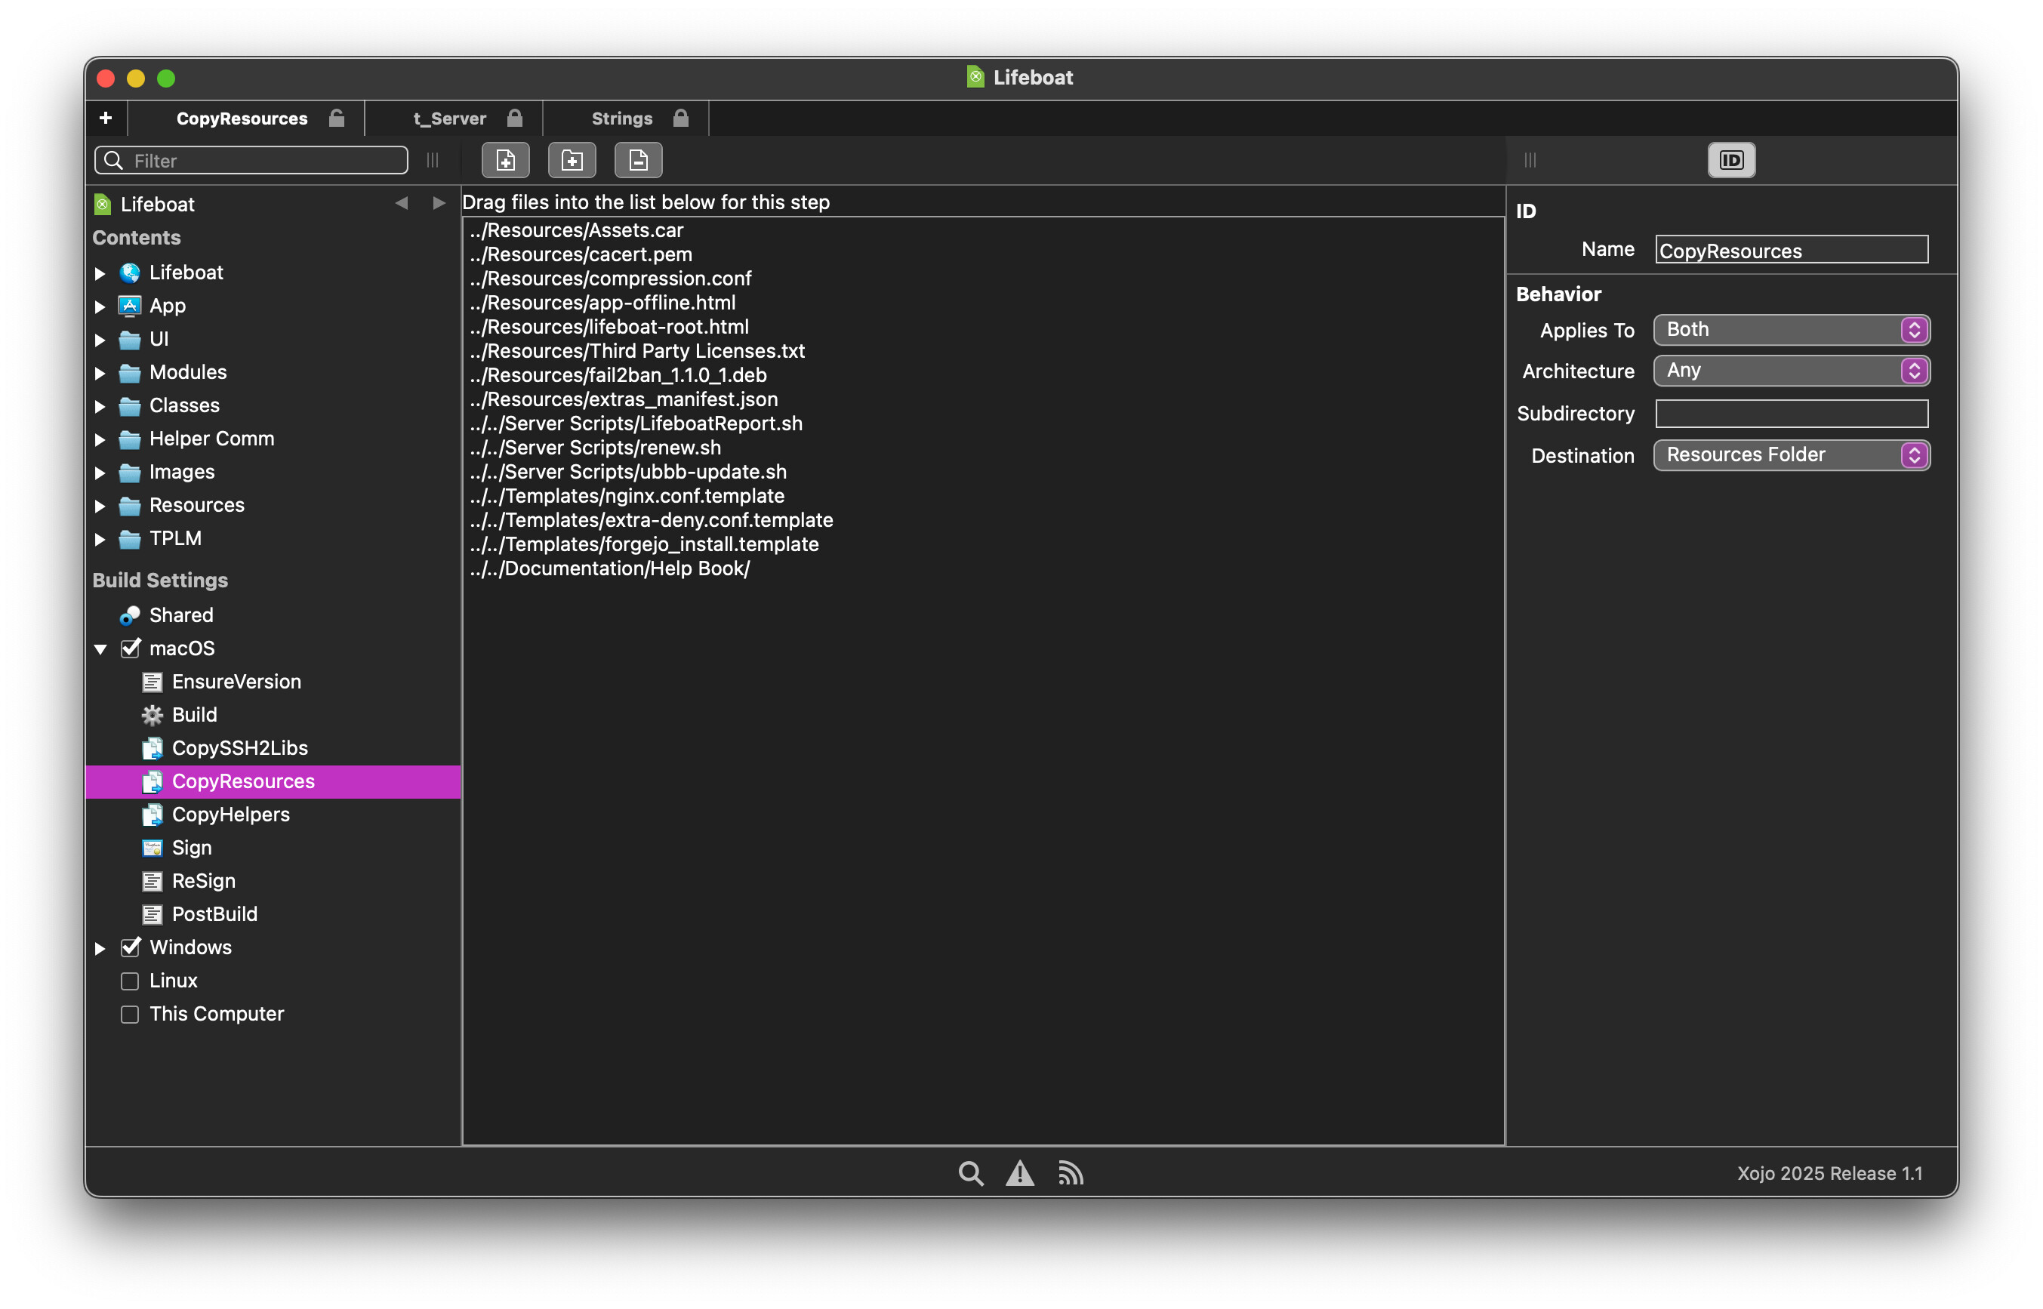
Task: Edit the Name field CopyResources
Action: tap(1791, 250)
